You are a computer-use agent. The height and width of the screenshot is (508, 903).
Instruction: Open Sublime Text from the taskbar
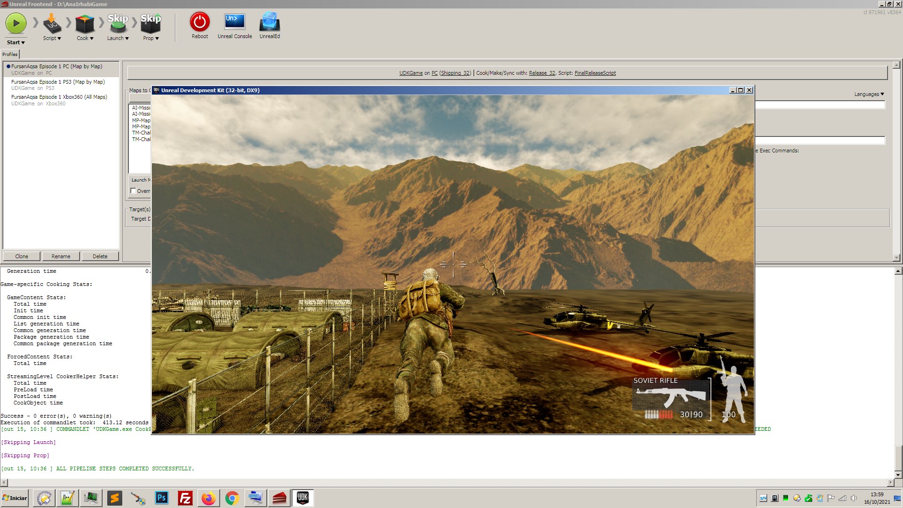pyautogui.click(x=114, y=498)
